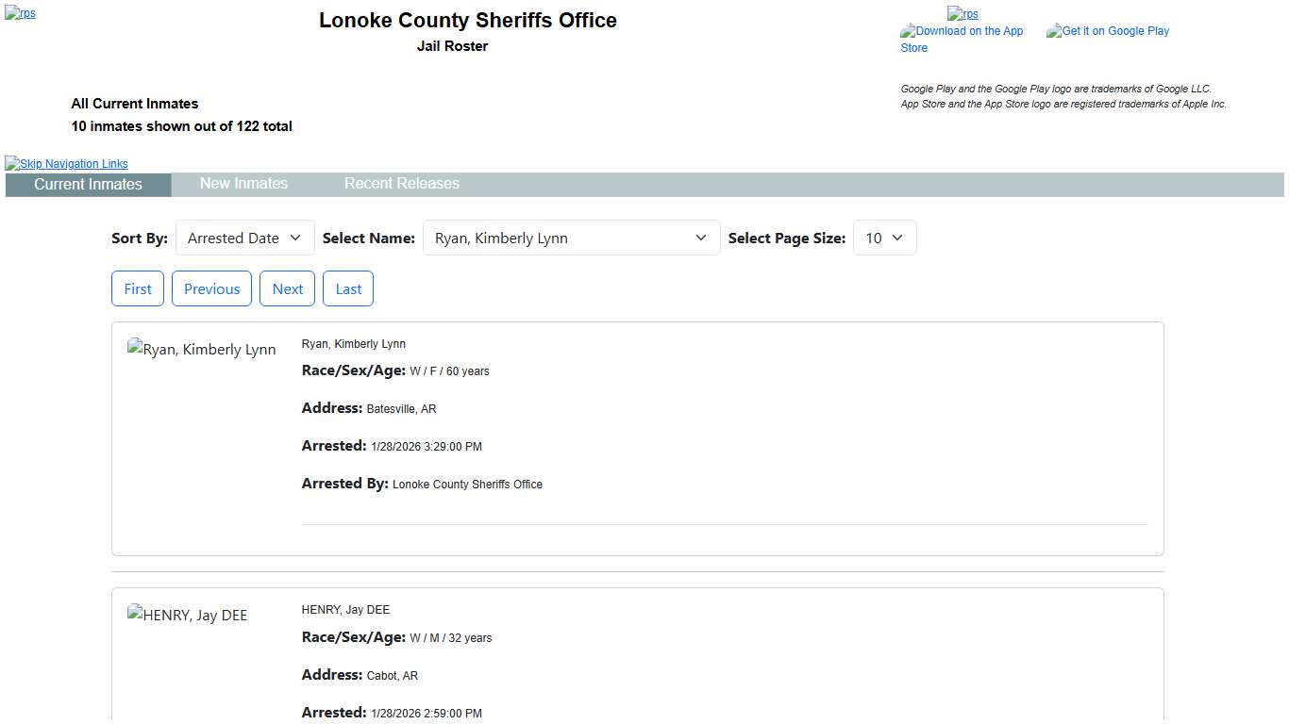Click the Skip Navigation Links image
The image size is (1289, 724).
click(x=66, y=163)
